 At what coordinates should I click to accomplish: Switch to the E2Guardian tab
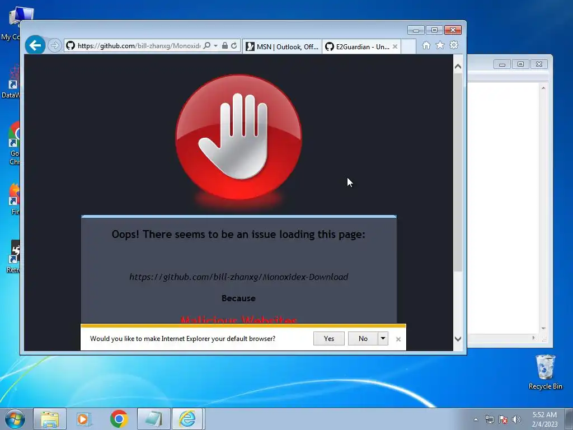coord(358,46)
